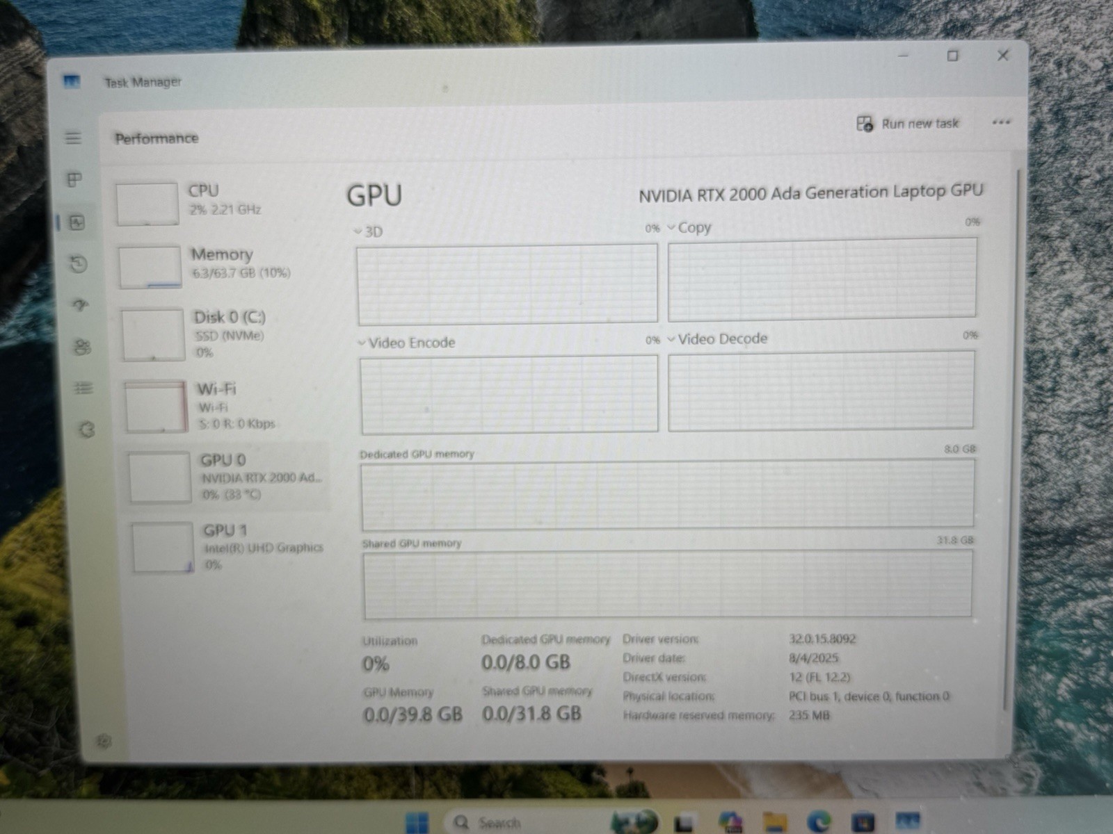This screenshot has height=834, width=1113.
Task: Click the 0.0/8.0 GB dedicated memory value
Action: pos(526,662)
